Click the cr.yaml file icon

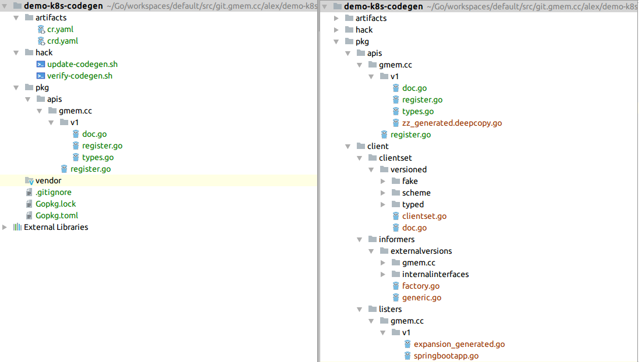point(41,30)
